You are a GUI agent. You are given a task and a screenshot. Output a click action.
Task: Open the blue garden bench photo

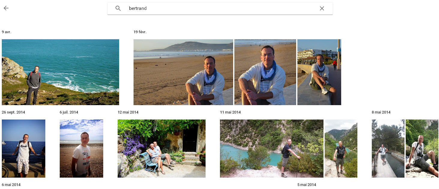click(x=161, y=149)
